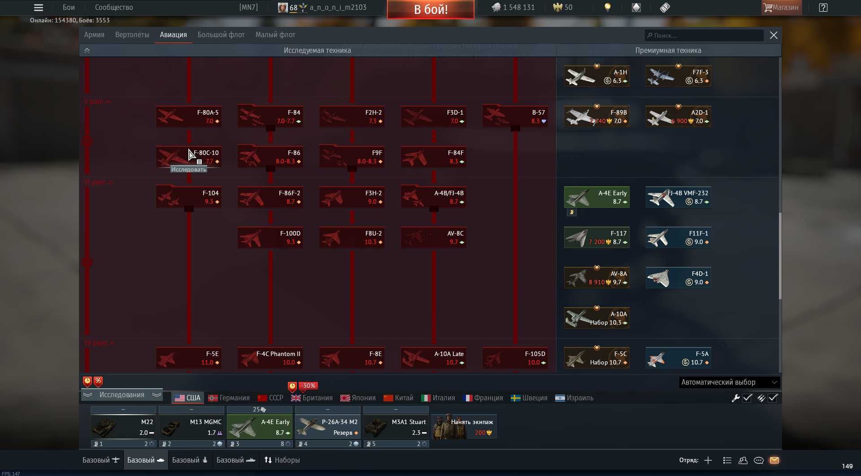
Task: Add a squad member with plus
Action: coord(708,460)
